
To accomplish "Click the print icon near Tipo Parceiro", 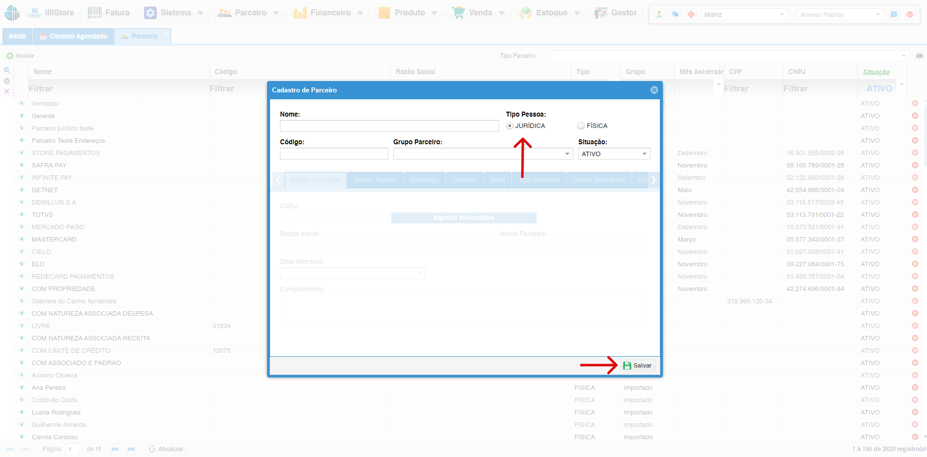I will coord(919,56).
